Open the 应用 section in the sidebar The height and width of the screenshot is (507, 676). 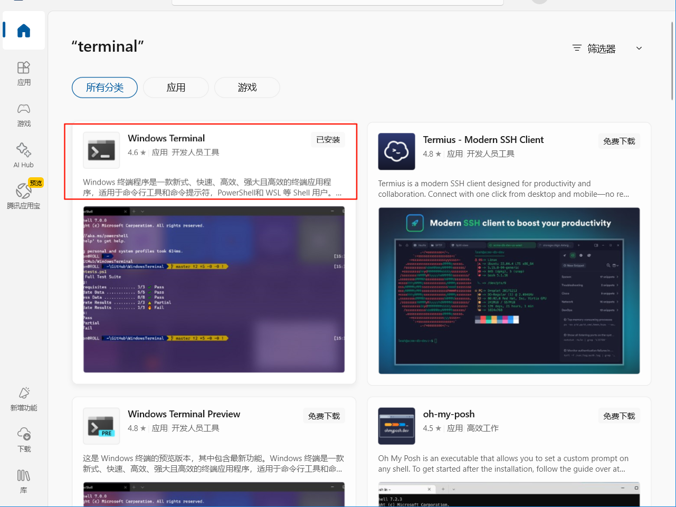coord(24,73)
